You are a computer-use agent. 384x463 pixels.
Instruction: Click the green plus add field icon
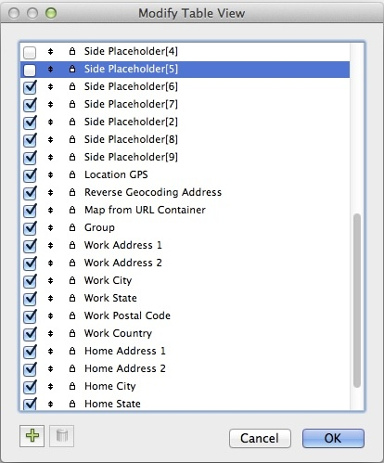(x=32, y=436)
